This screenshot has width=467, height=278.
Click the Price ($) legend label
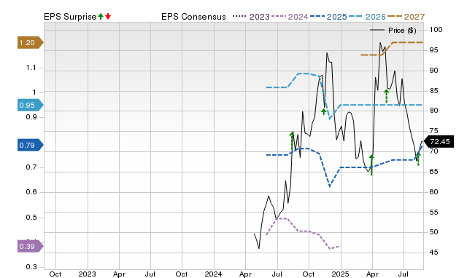pyautogui.click(x=402, y=31)
